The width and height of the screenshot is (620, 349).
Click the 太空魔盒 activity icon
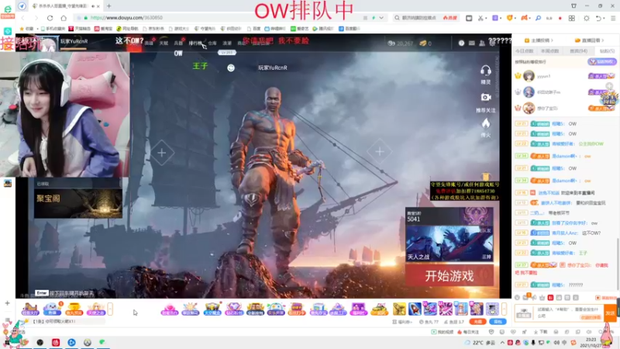click(212, 309)
